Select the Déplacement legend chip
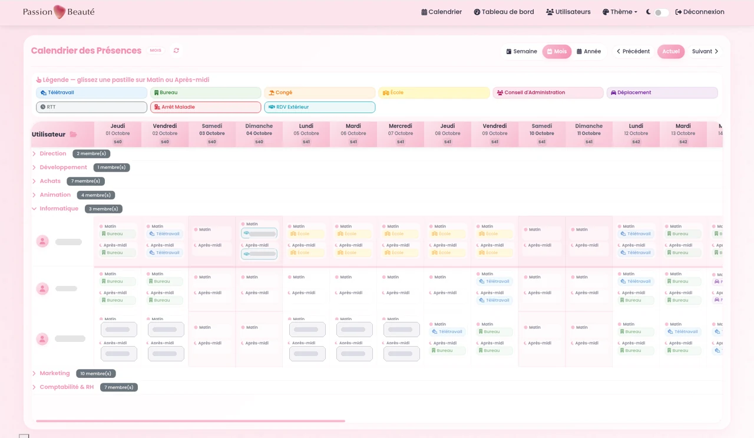 click(662, 93)
